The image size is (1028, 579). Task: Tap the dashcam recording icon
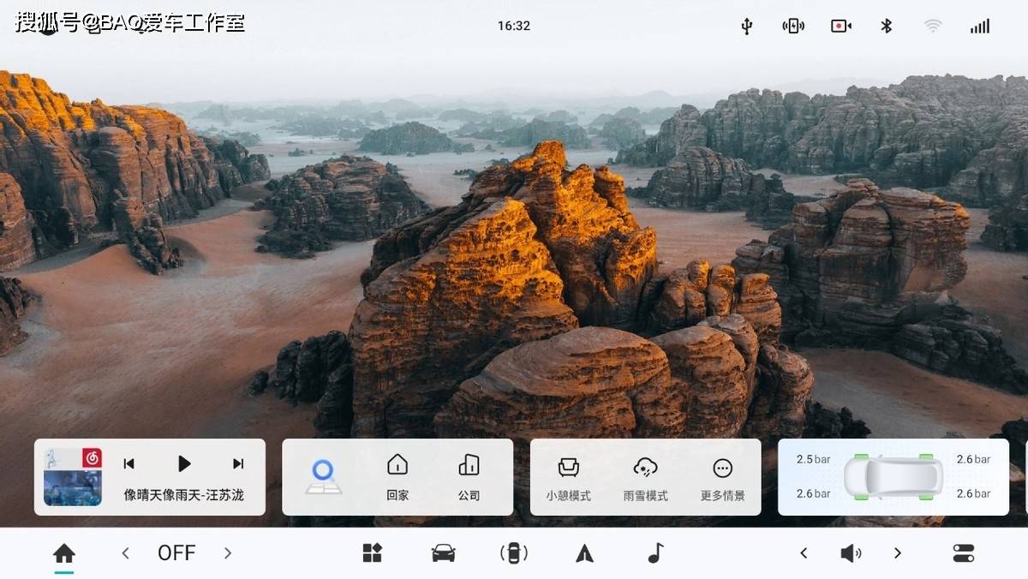coord(841,26)
